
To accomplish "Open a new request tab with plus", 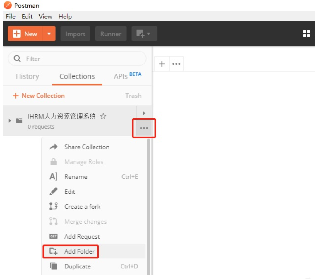I will pyautogui.click(x=162, y=64).
